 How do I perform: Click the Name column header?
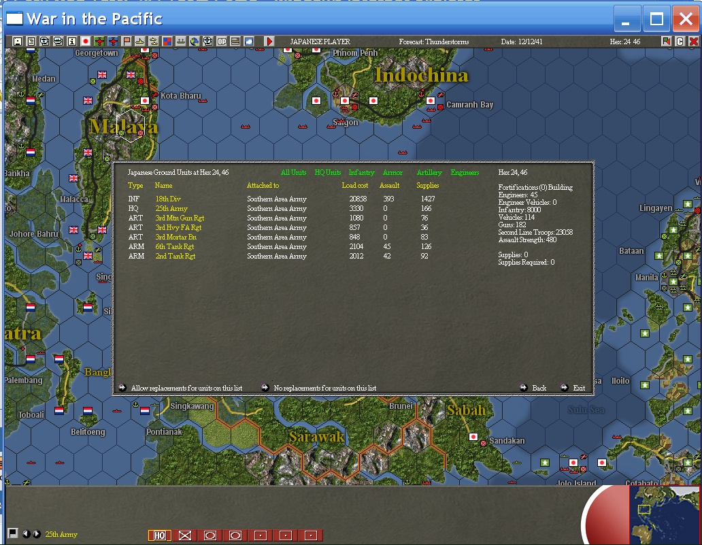[163, 185]
